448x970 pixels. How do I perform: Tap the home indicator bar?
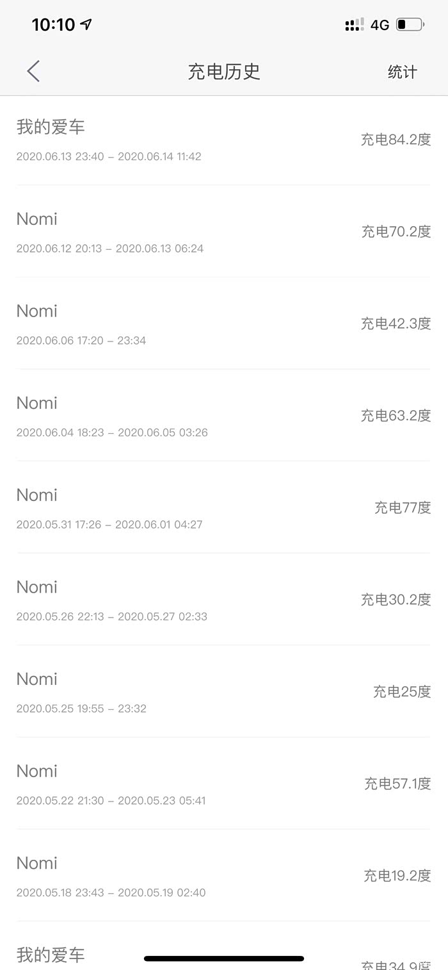tap(224, 958)
